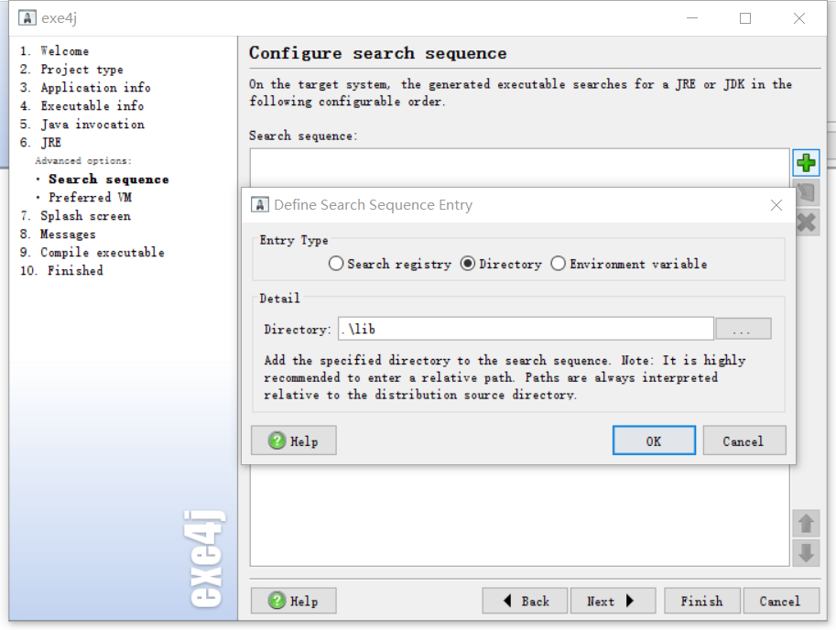Open Help in the dialog
This screenshot has width=836, height=630.
pos(294,440)
